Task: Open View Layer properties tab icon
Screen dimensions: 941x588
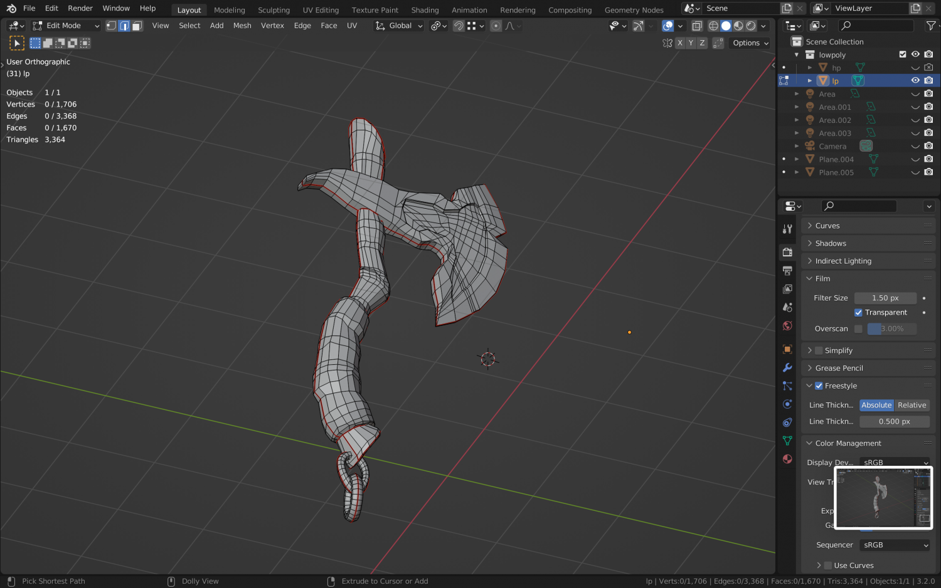Action: (x=787, y=289)
